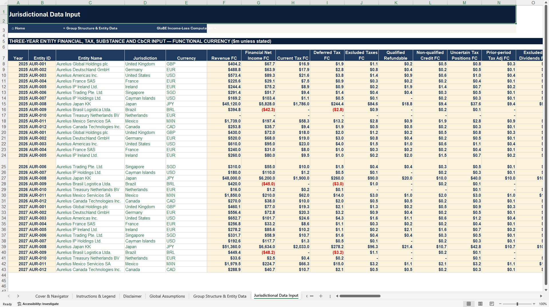The height and width of the screenshot is (307, 549).
Task: Click the Deferred Tax FC header cell
Action: [327, 55]
